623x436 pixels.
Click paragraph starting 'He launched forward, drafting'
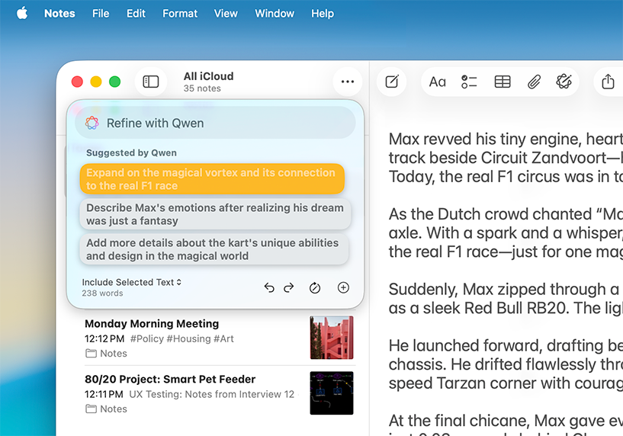[x=506, y=364]
